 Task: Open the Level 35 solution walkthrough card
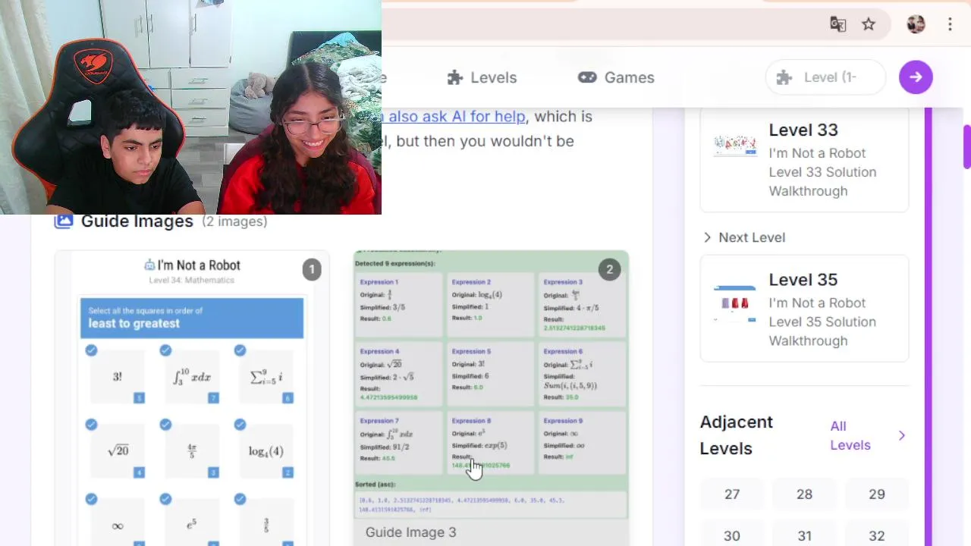(804, 309)
